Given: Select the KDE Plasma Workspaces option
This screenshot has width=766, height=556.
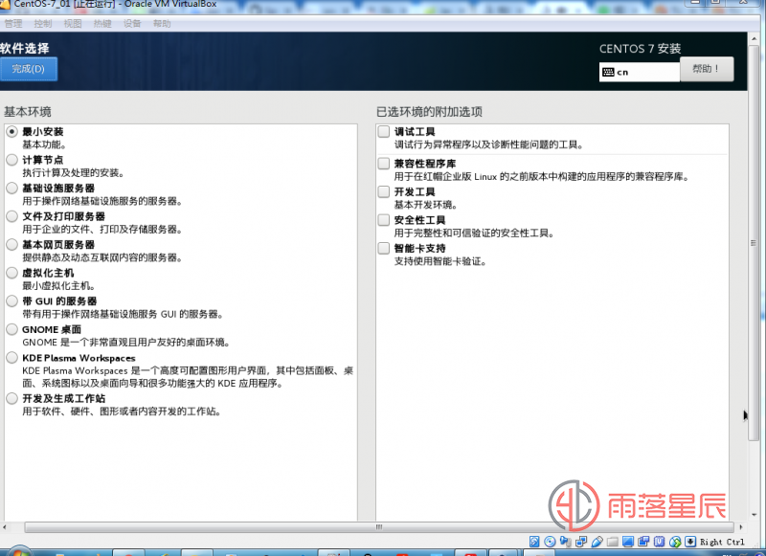Looking at the screenshot, I should tap(12, 358).
